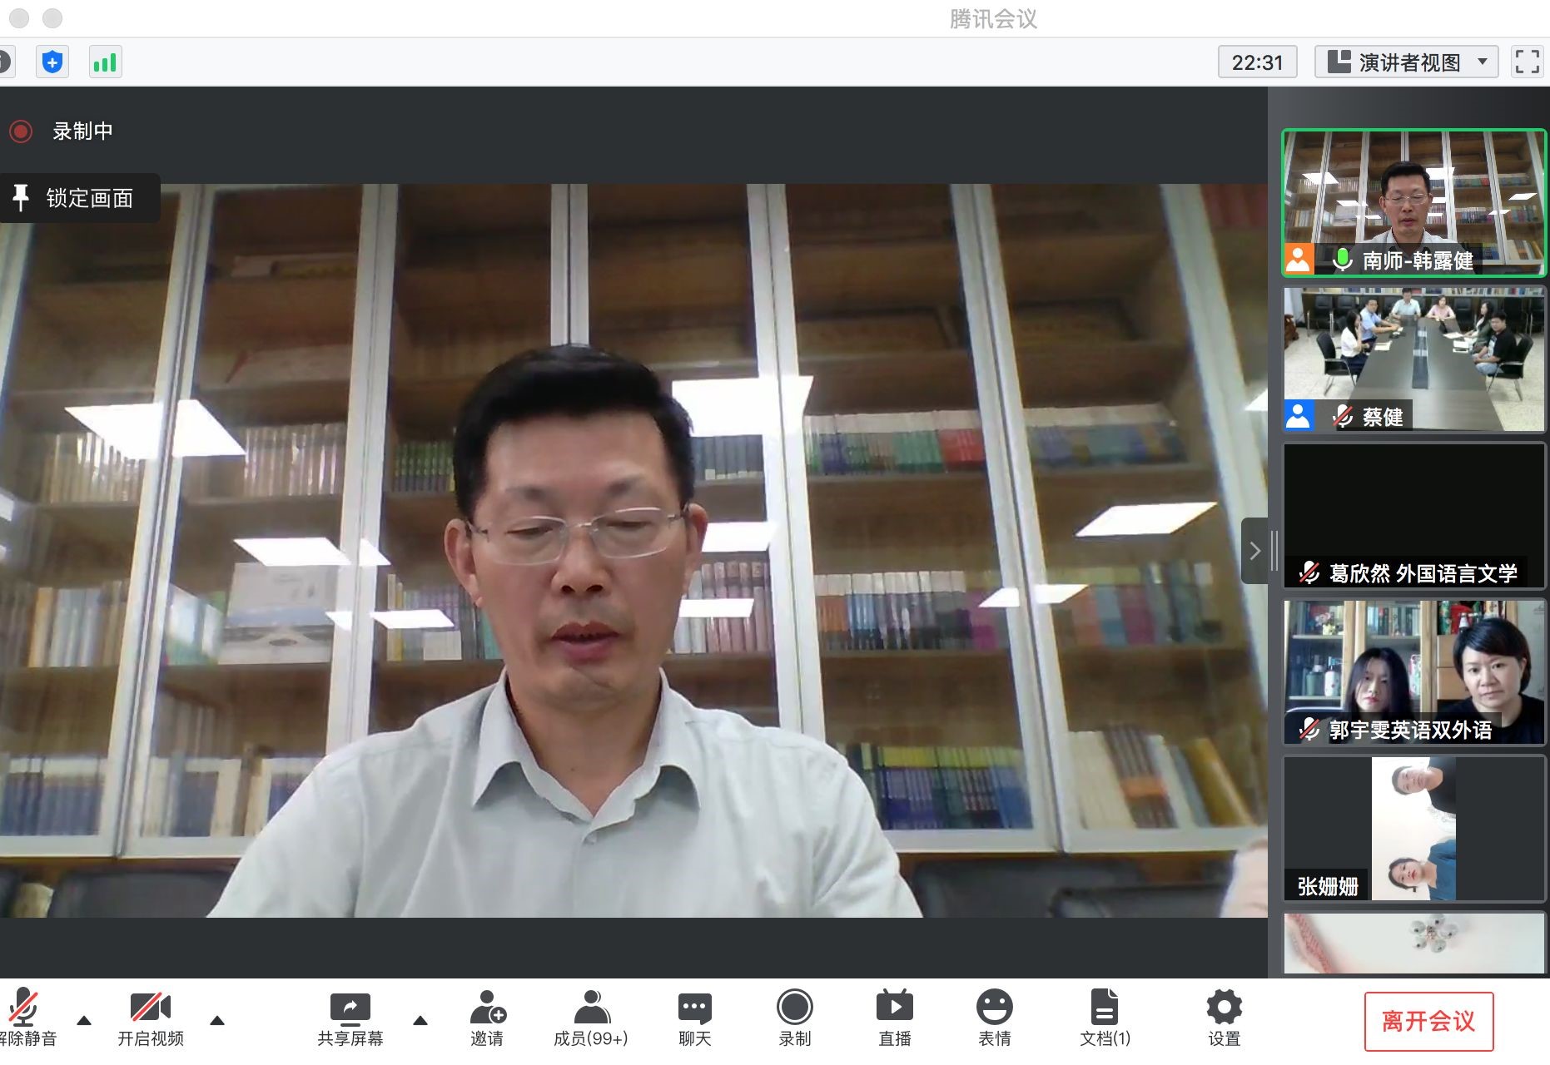Select the 蔡健 conference room thumbnail
Viewport: 1550px width, 1065px height.
point(1413,359)
